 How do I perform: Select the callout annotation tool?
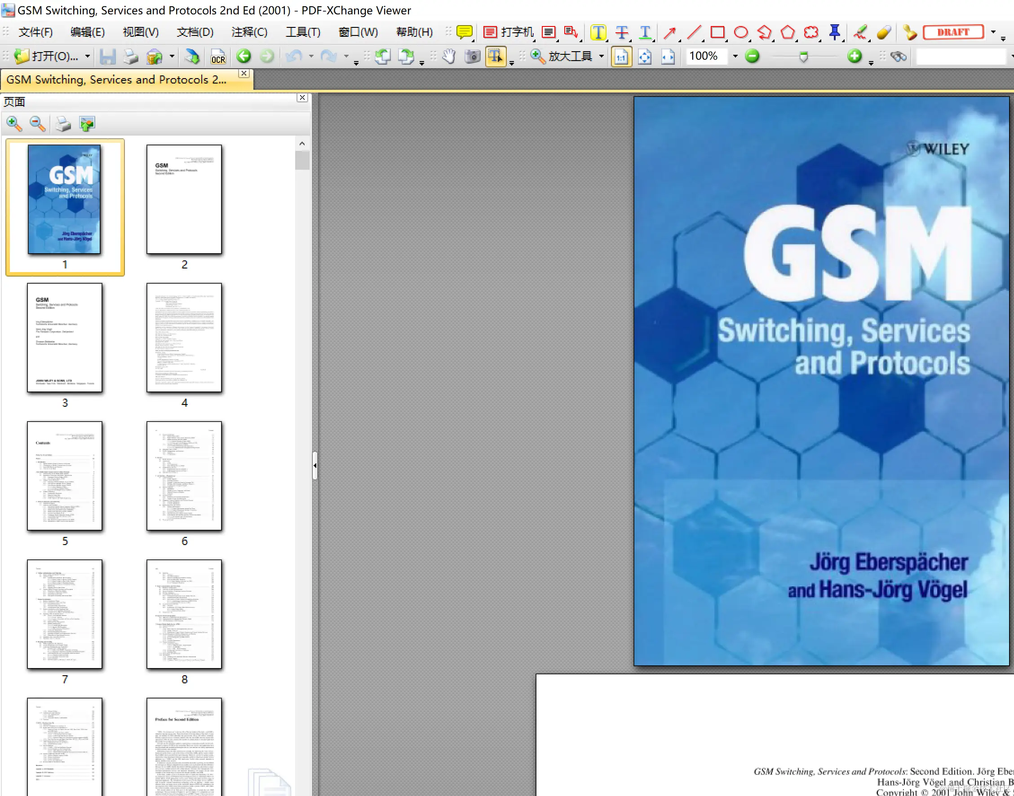(x=571, y=32)
